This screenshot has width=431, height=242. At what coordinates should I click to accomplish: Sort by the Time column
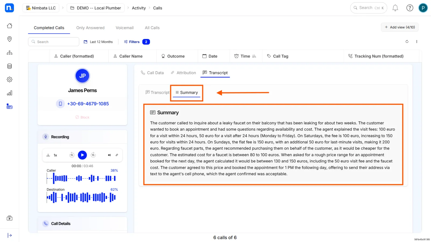point(245,56)
